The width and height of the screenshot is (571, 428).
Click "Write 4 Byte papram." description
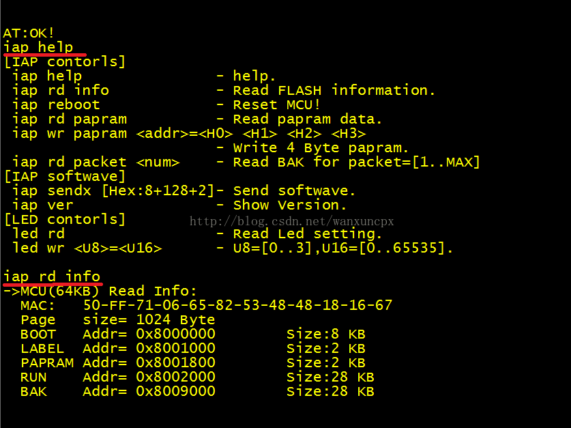coord(321,147)
